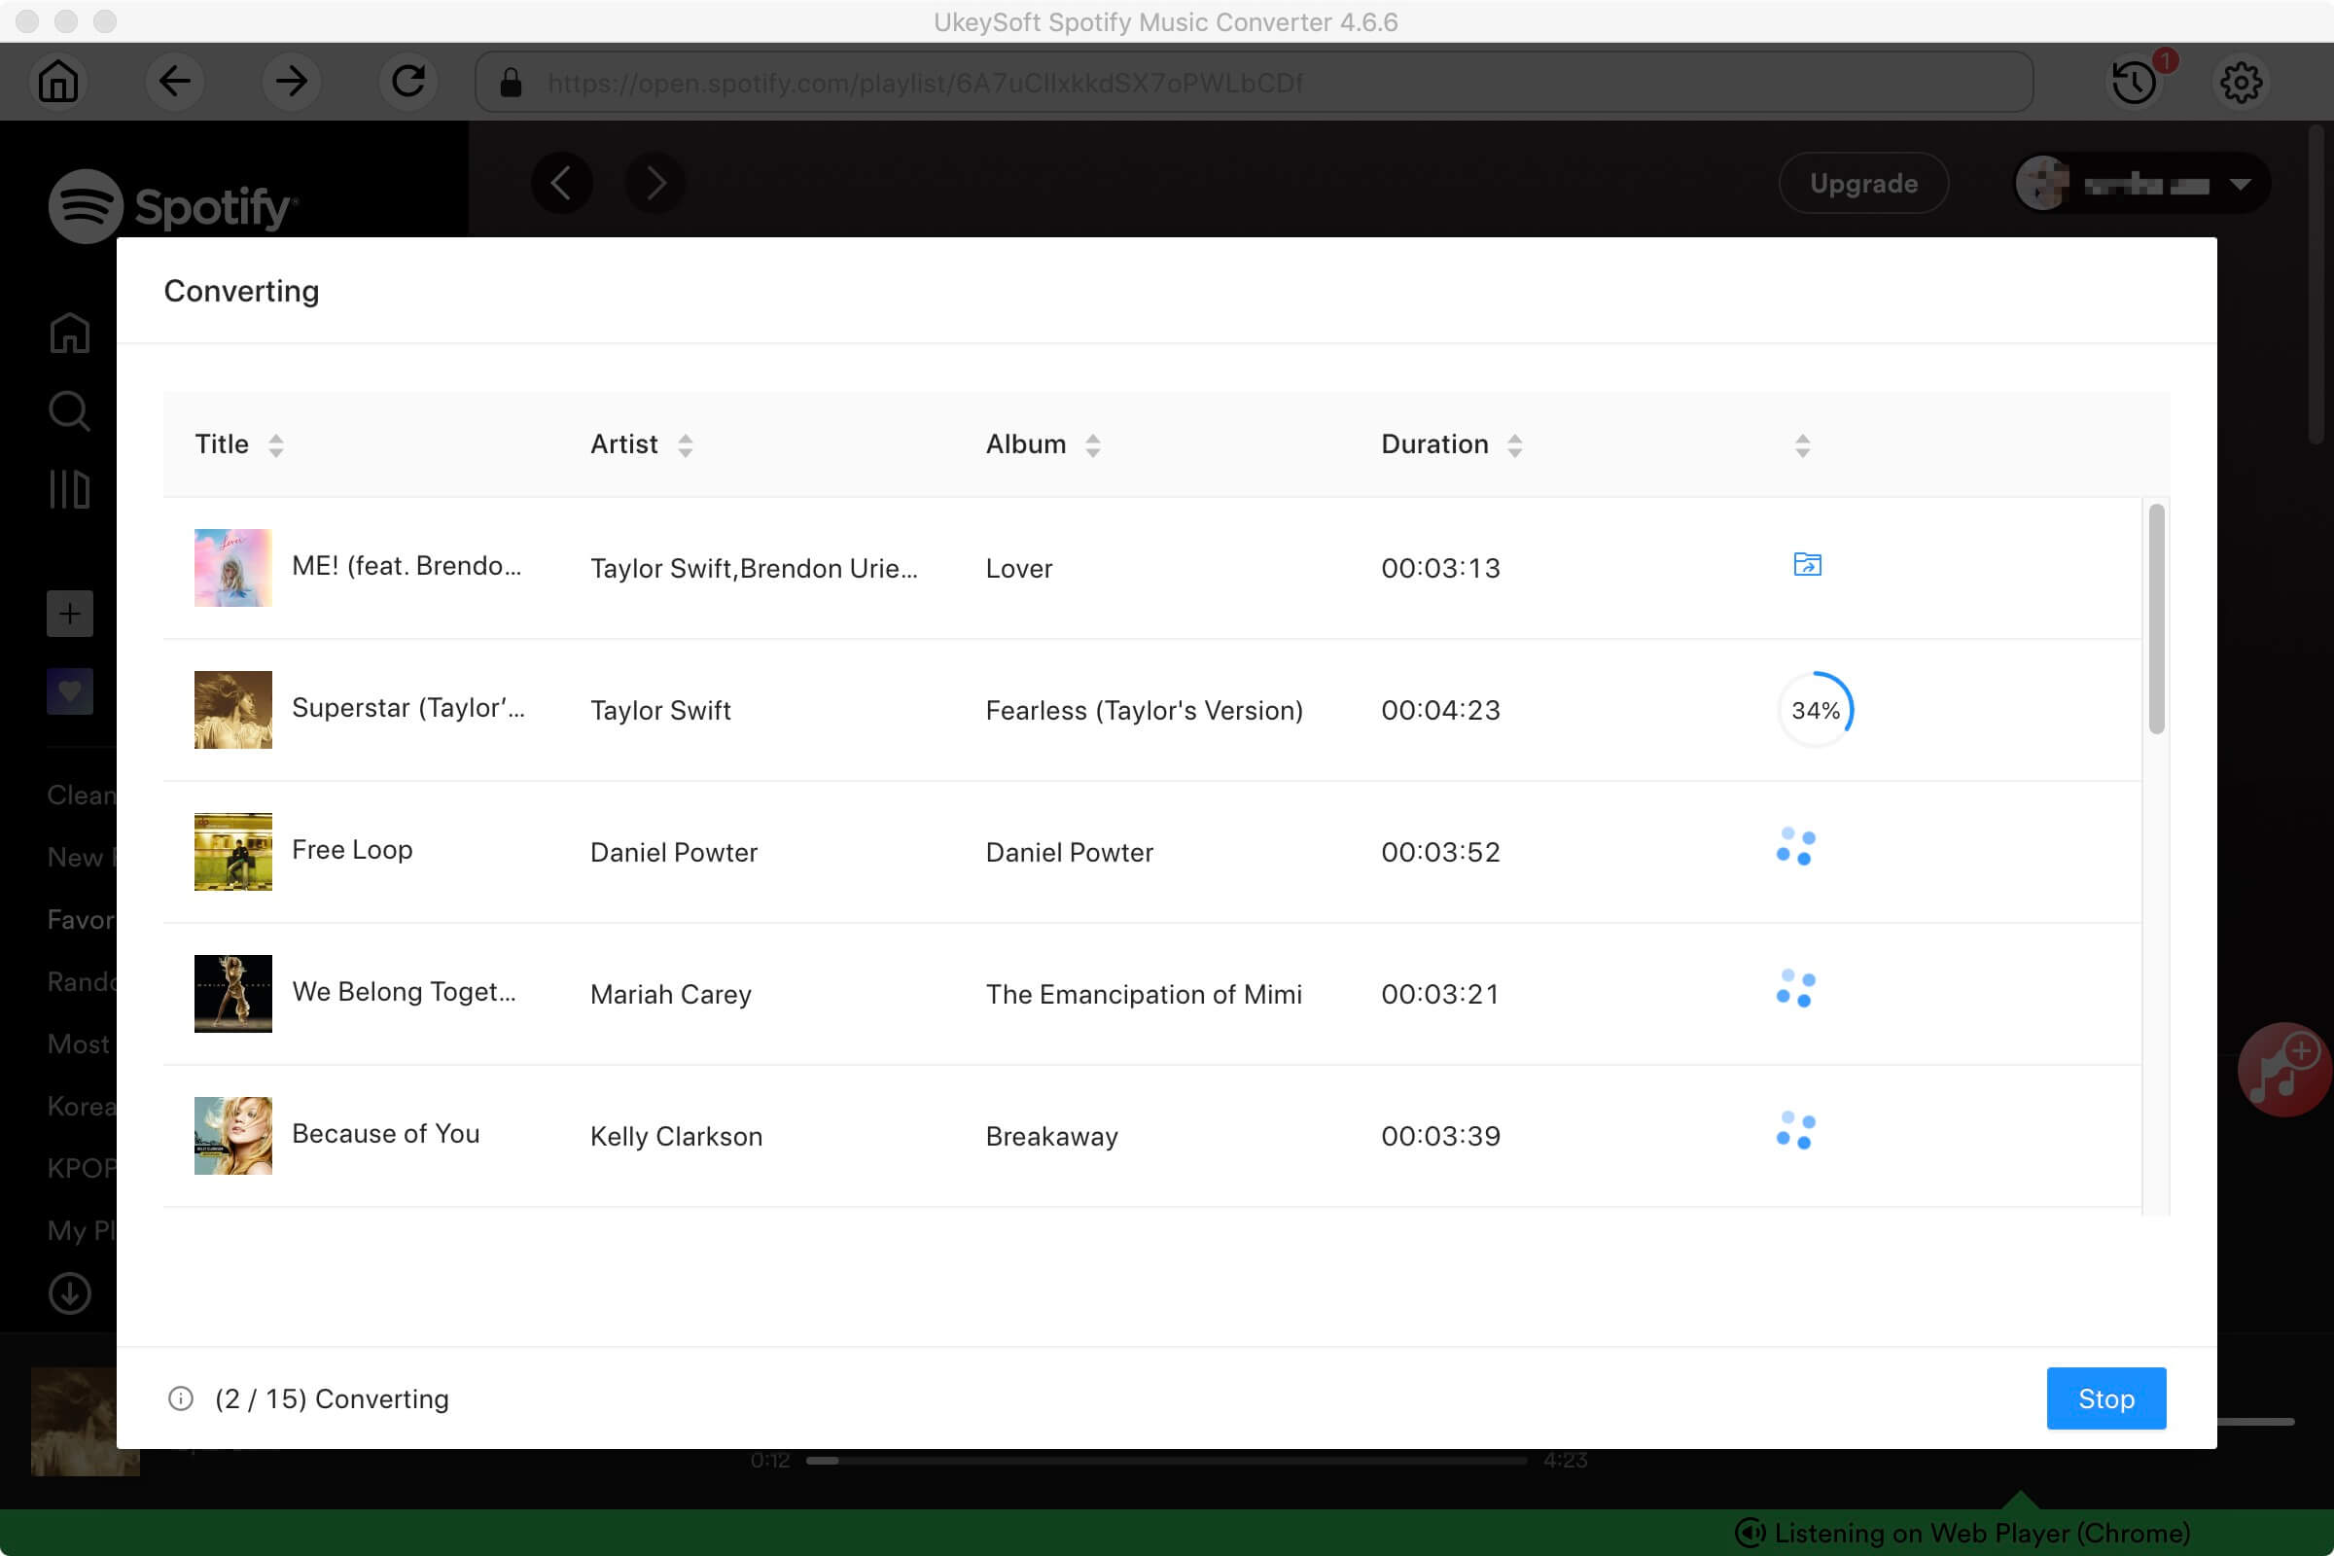Click the Upgrade button in Spotify header
Image resolution: width=2334 pixels, height=1556 pixels.
coord(1863,183)
